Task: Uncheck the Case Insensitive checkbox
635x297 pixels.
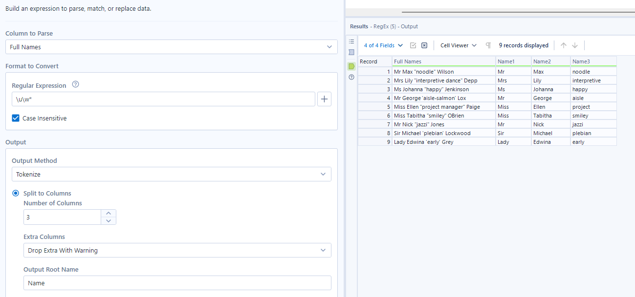Action: tap(16, 118)
